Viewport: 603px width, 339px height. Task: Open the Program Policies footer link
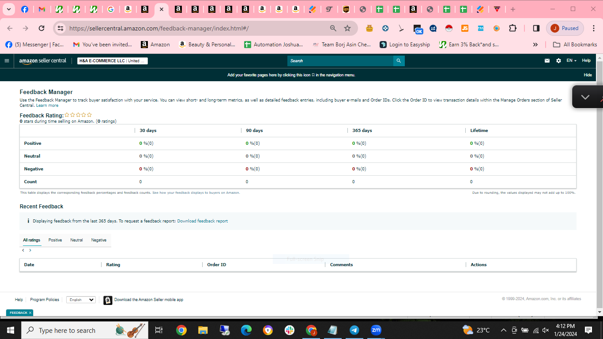click(x=45, y=300)
